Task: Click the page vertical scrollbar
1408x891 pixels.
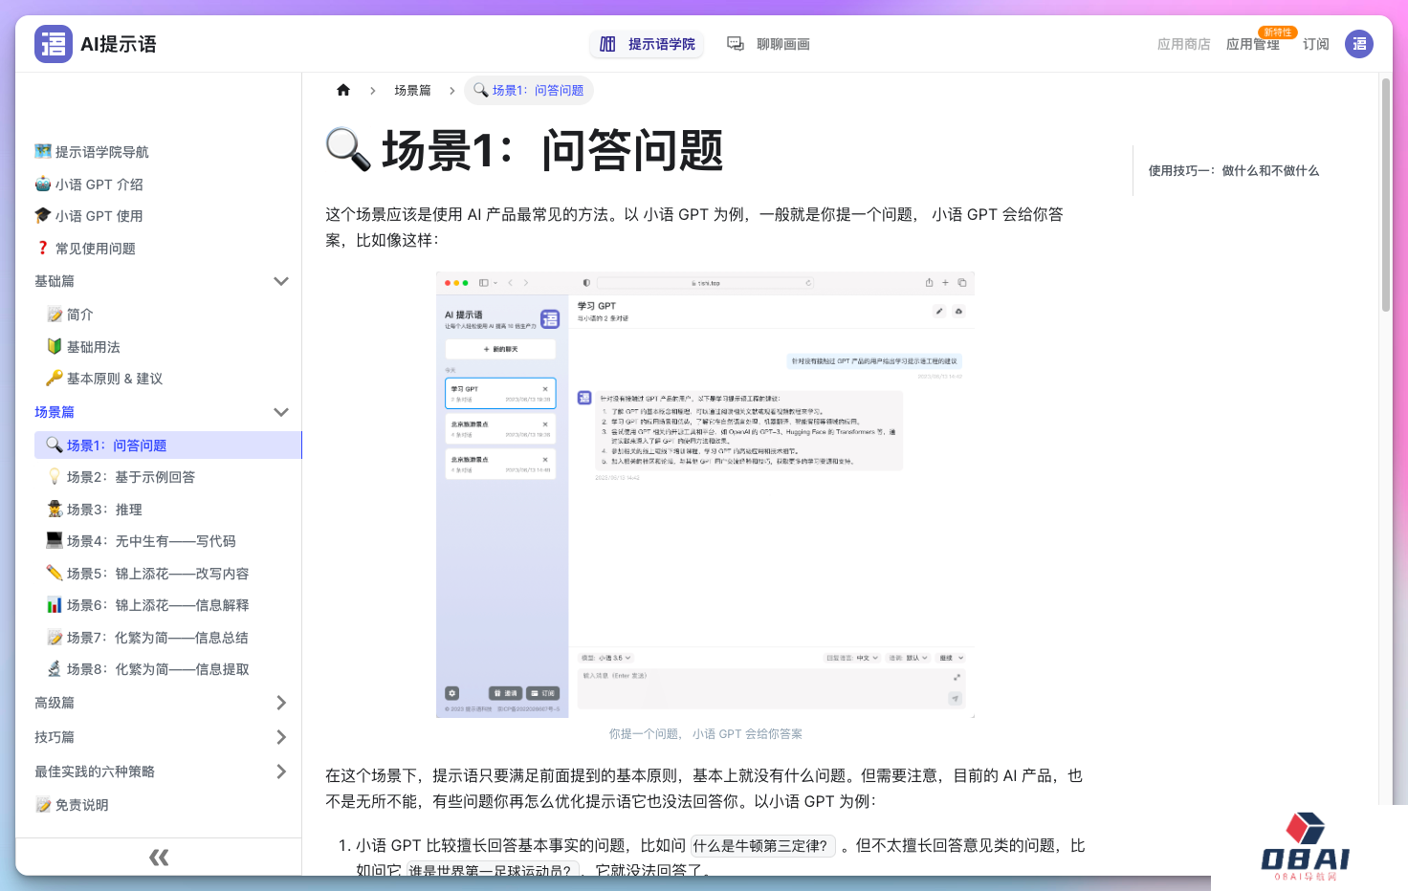Action: pos(1385,195)
